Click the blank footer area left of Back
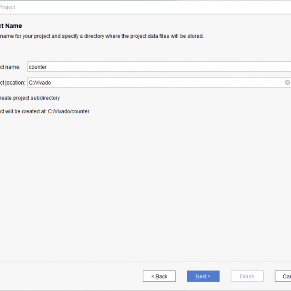This screenshot has height=291, width=291. coord(68,276)
